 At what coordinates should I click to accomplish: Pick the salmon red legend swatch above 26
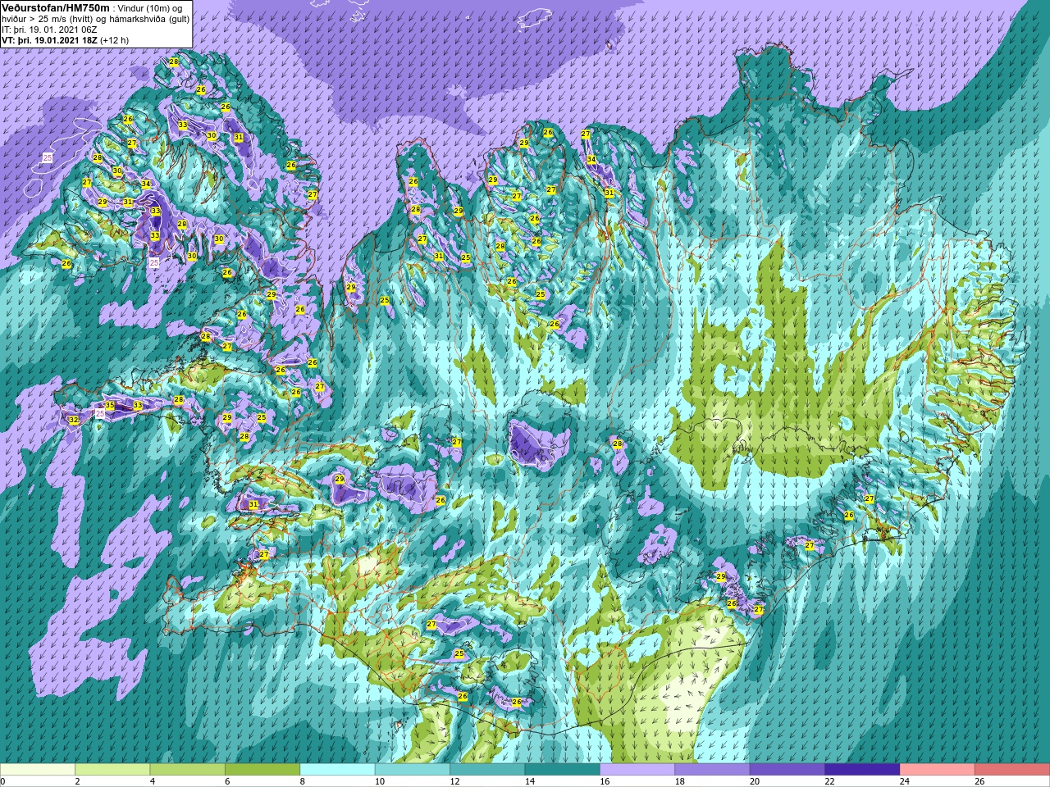1012,770
